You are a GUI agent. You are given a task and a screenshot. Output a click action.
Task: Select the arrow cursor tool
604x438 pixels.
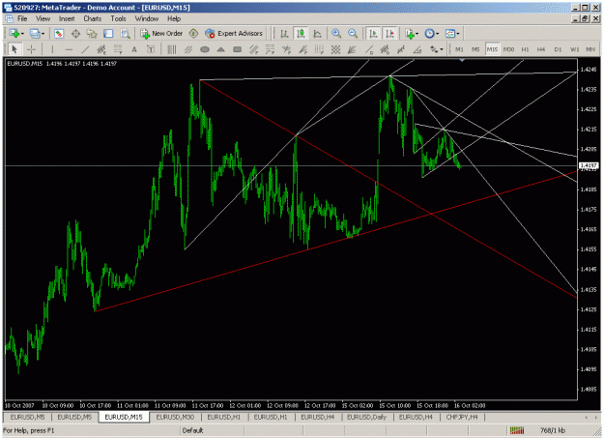coord(14,49)
